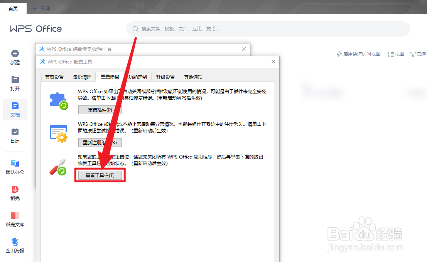Close the 综合修复/配置工具 window
427x262 pixels.
click(x=244, y=49)
